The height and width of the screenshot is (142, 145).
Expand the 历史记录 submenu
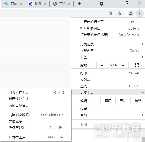pyautogui.click(x=108, y=44)
